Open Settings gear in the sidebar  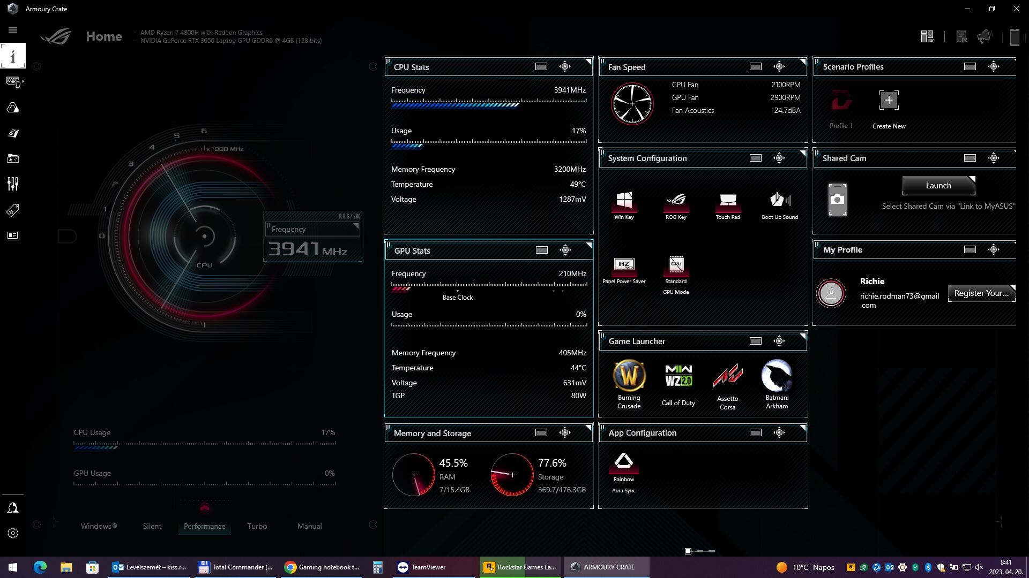(x=13, y=533)
